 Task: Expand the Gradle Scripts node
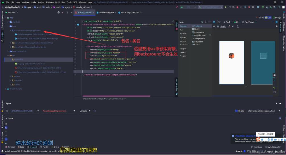[6, 89]
